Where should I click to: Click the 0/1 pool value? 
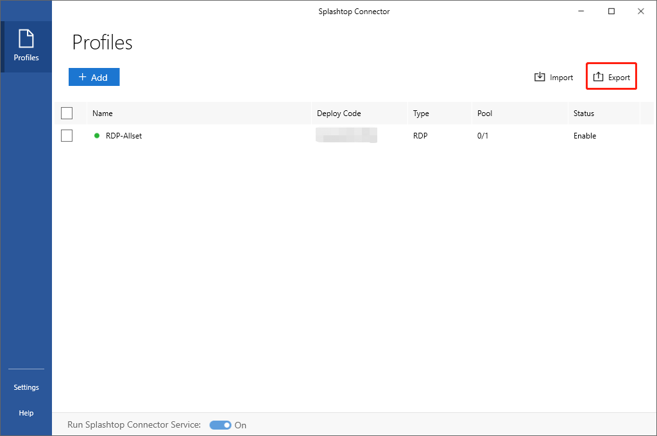(482, 136)
